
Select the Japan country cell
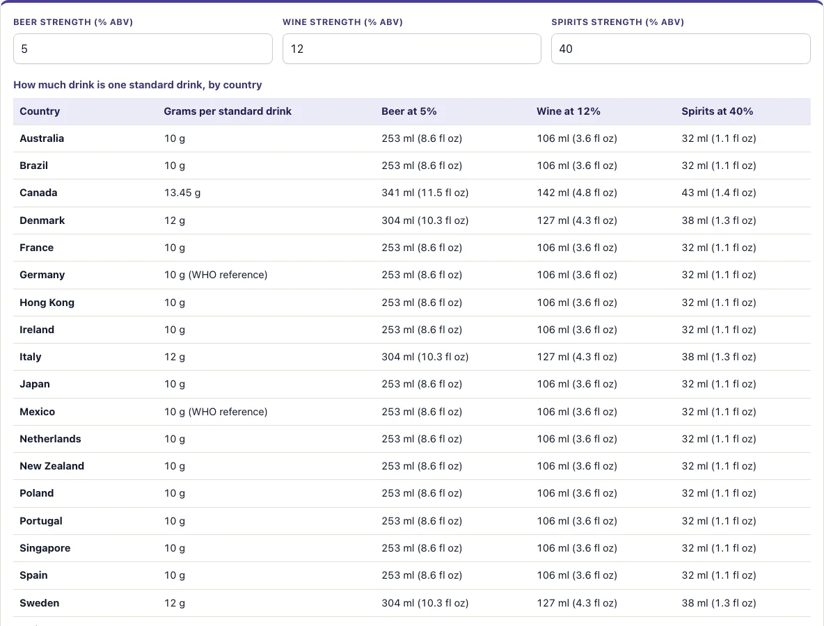(35, 385)
